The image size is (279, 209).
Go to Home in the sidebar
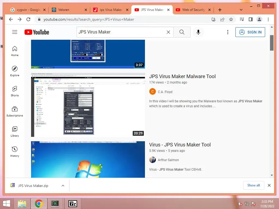(x=15, y=51)
